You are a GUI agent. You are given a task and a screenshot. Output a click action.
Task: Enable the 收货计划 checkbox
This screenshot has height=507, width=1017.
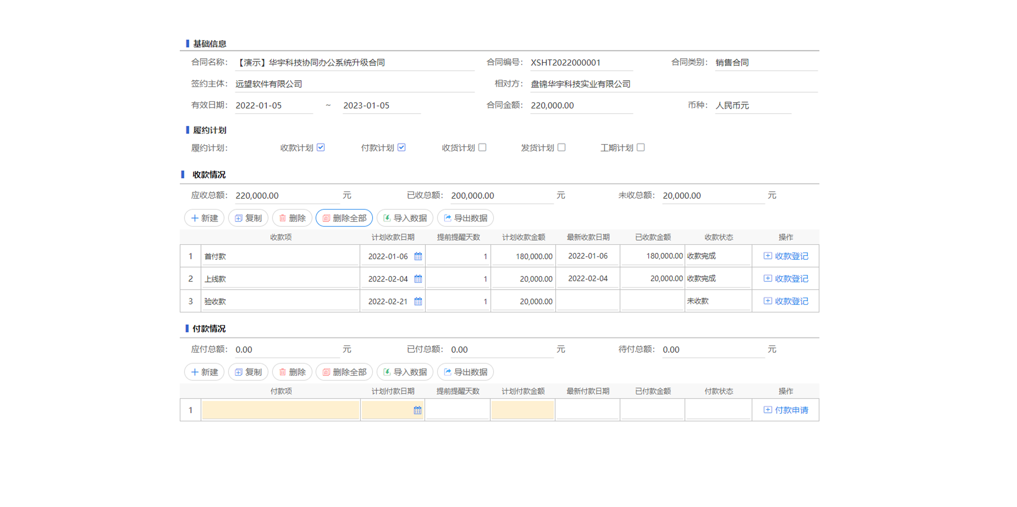(482, 148)
